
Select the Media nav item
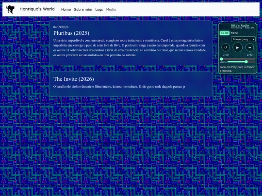(111, 10)
